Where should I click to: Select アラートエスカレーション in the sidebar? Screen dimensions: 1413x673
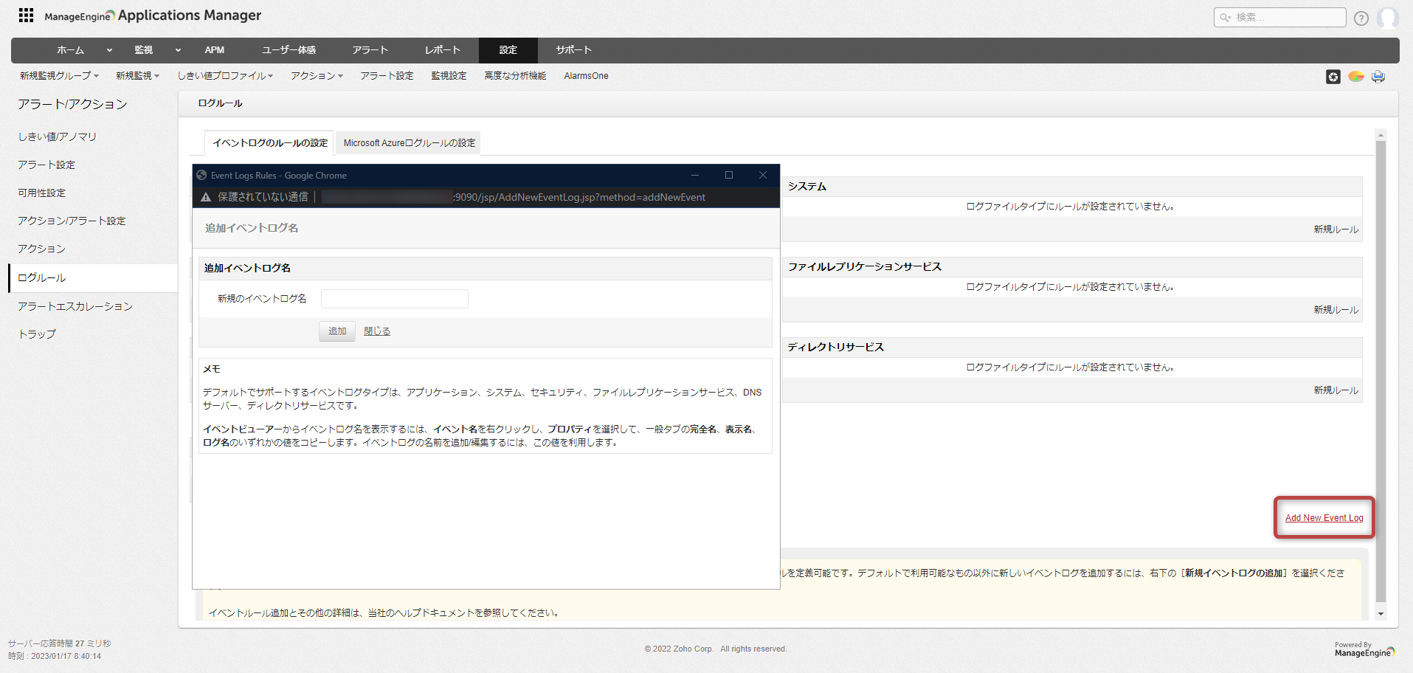(75, 306)
